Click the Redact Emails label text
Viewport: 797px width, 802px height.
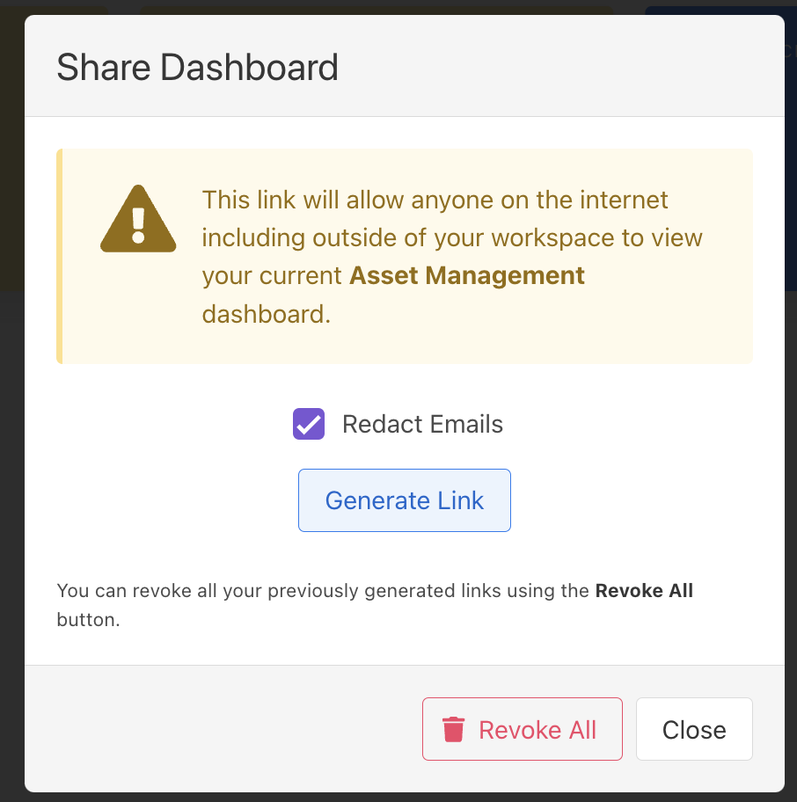pos(422,425)
